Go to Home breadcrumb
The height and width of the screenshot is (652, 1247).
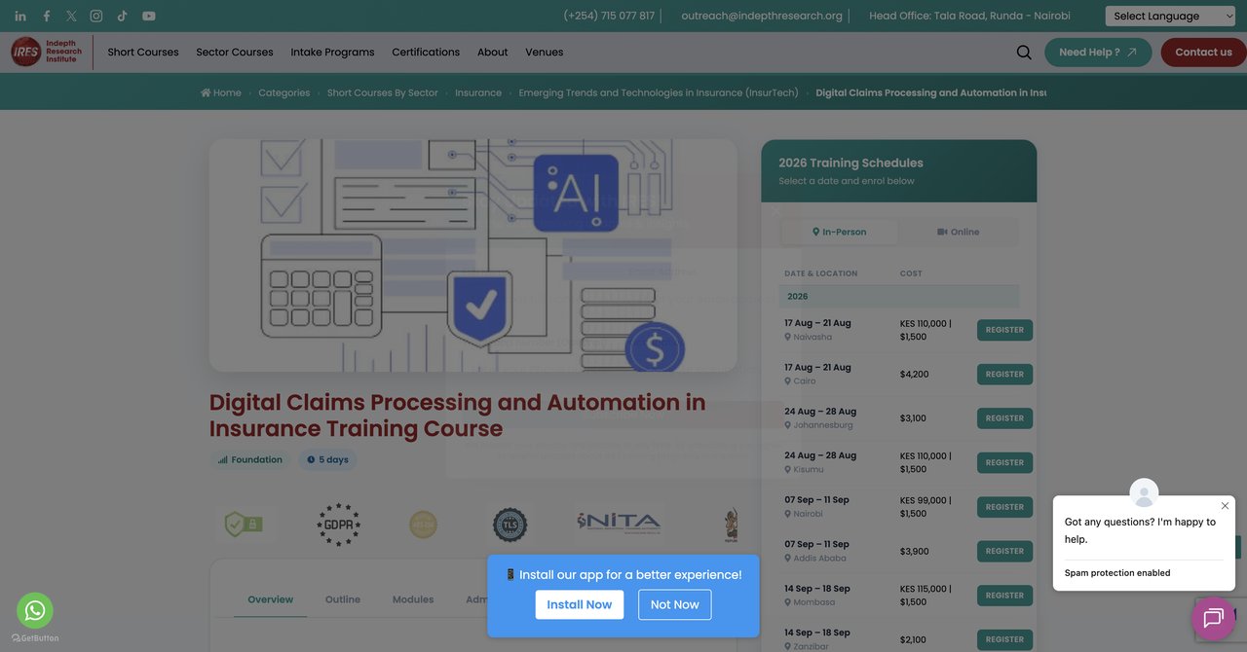pos(221,92)
